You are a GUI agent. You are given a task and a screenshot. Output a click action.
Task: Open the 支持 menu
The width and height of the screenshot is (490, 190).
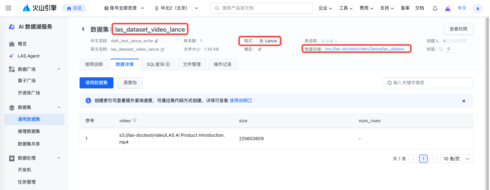pos(387,8)
